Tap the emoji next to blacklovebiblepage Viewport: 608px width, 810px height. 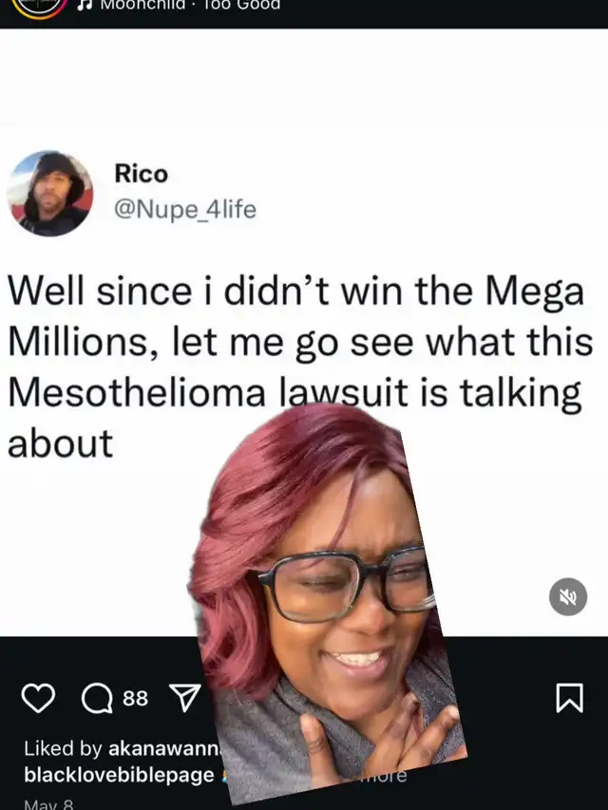(x=225, y=776)
